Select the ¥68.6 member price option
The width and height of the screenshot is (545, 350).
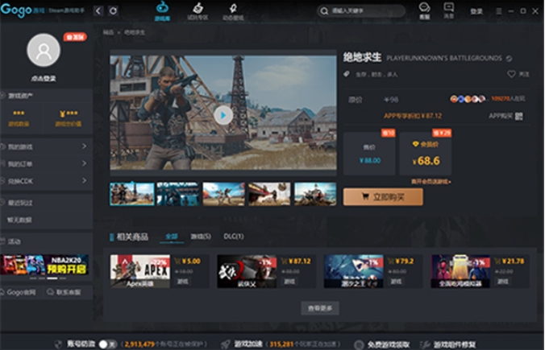[x=426, y=154]
